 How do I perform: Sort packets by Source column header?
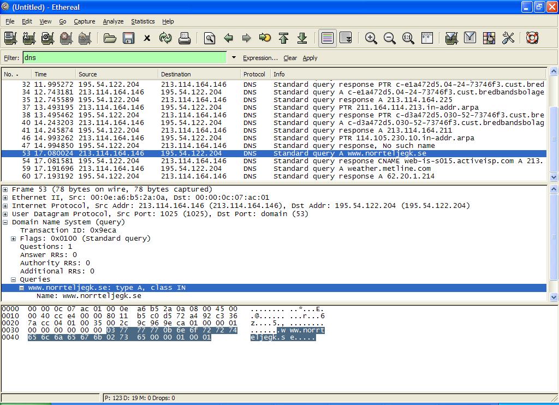[x=117, y=74]
